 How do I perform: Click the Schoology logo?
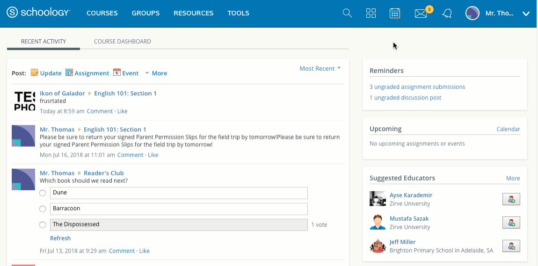[39, 13]
